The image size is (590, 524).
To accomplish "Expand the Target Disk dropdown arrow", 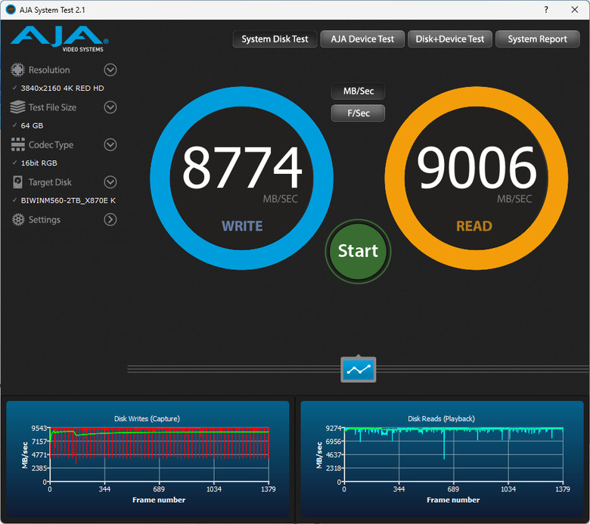I will click(x=110, y=182).
